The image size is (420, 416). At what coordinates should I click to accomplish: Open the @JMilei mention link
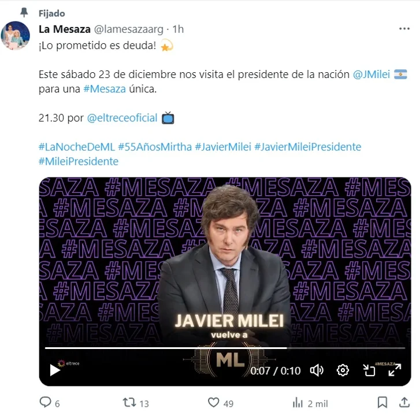coord(371,75)
